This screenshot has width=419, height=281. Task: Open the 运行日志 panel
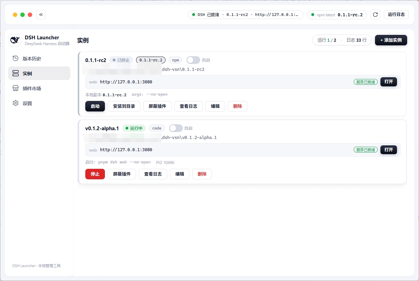pos(396,15)
